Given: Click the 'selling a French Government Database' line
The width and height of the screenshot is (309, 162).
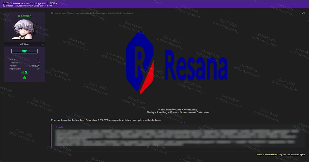Looking at the screenshot, I should 178,112.
